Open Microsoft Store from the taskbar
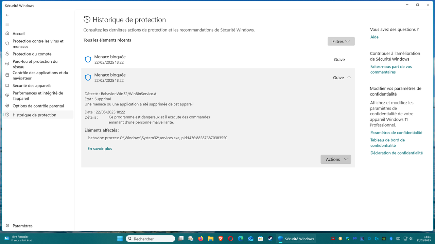435x244 pixels. pos(260,239)
